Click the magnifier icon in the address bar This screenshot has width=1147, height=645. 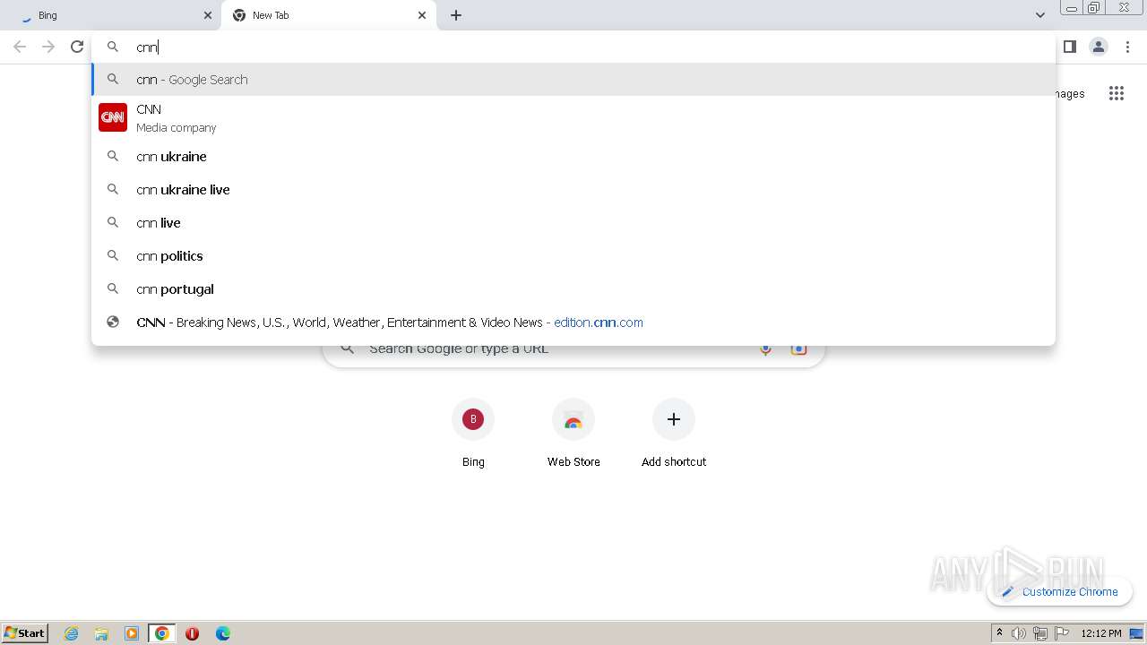(x=113, y=47)
